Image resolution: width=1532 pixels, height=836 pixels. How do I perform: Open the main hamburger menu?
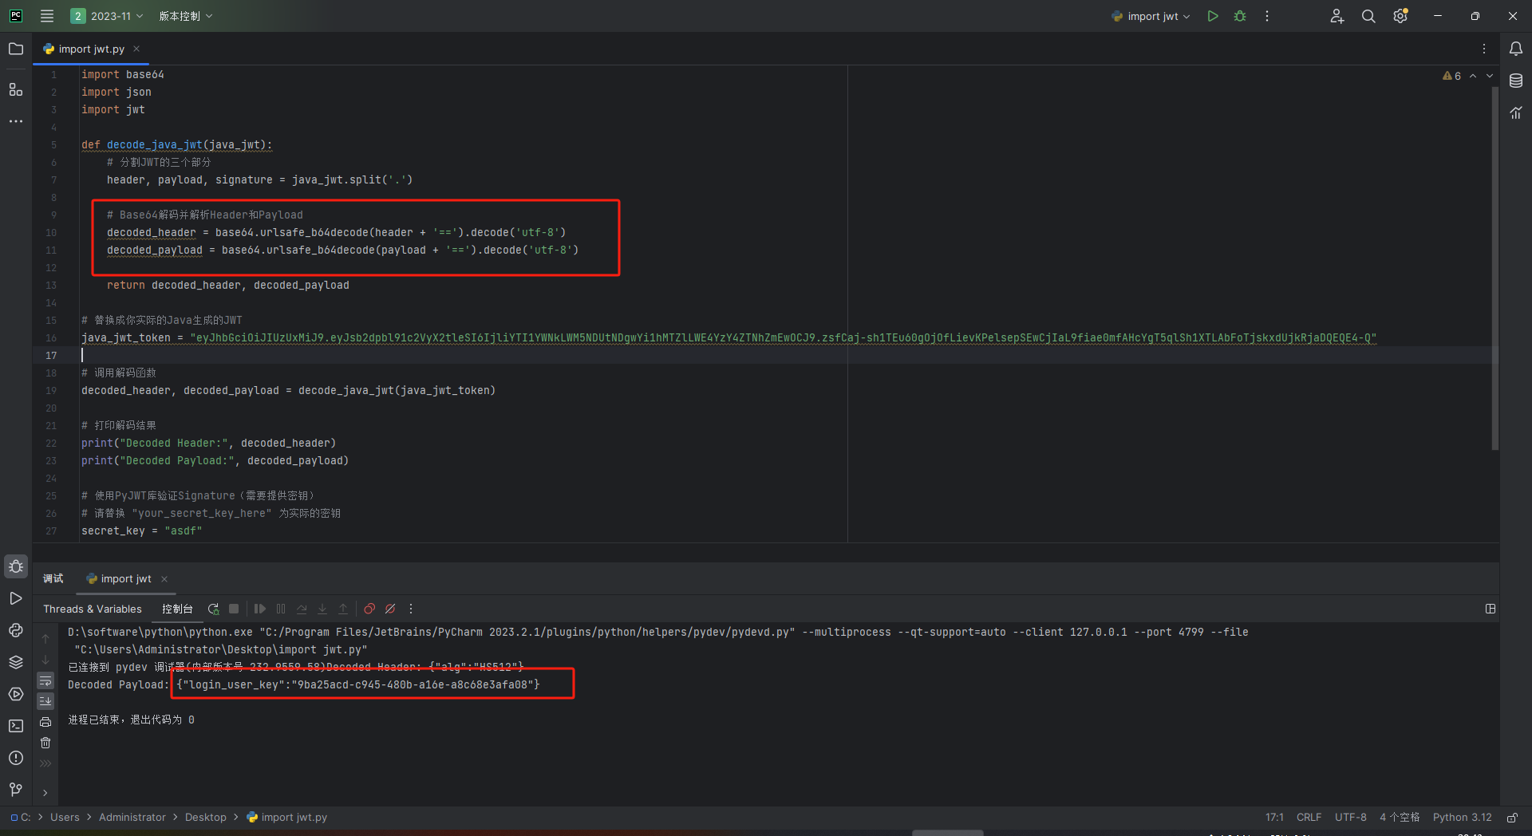point(47,16)
